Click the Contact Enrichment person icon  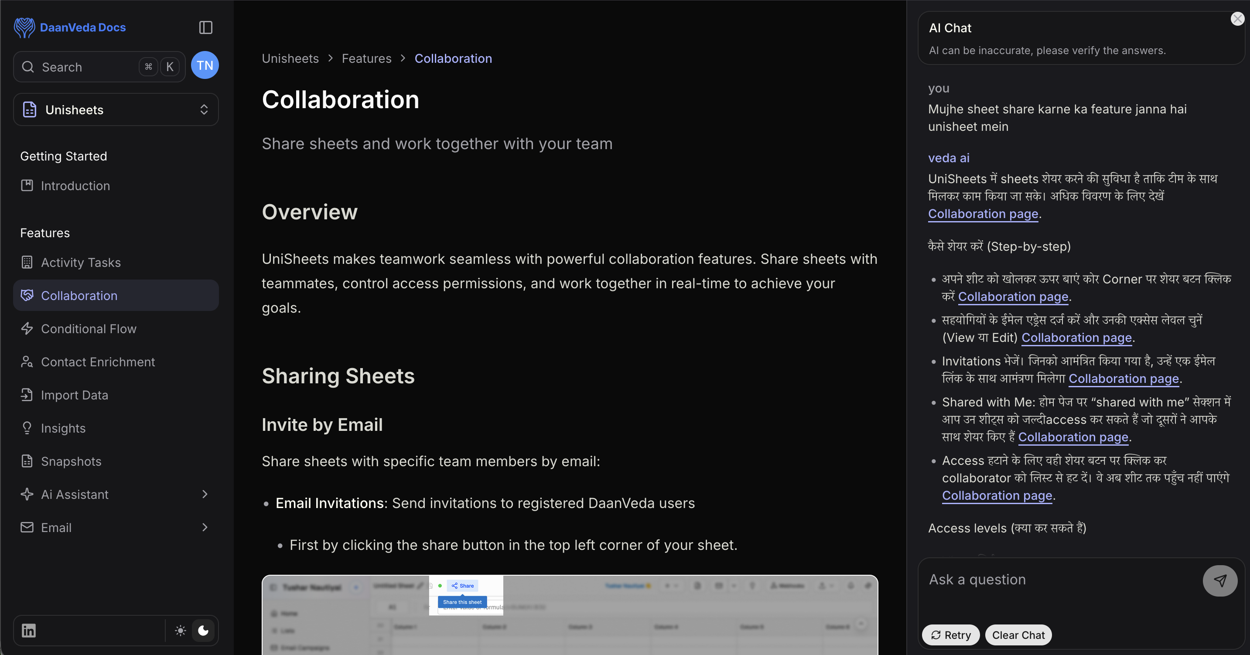click(27, 362)
